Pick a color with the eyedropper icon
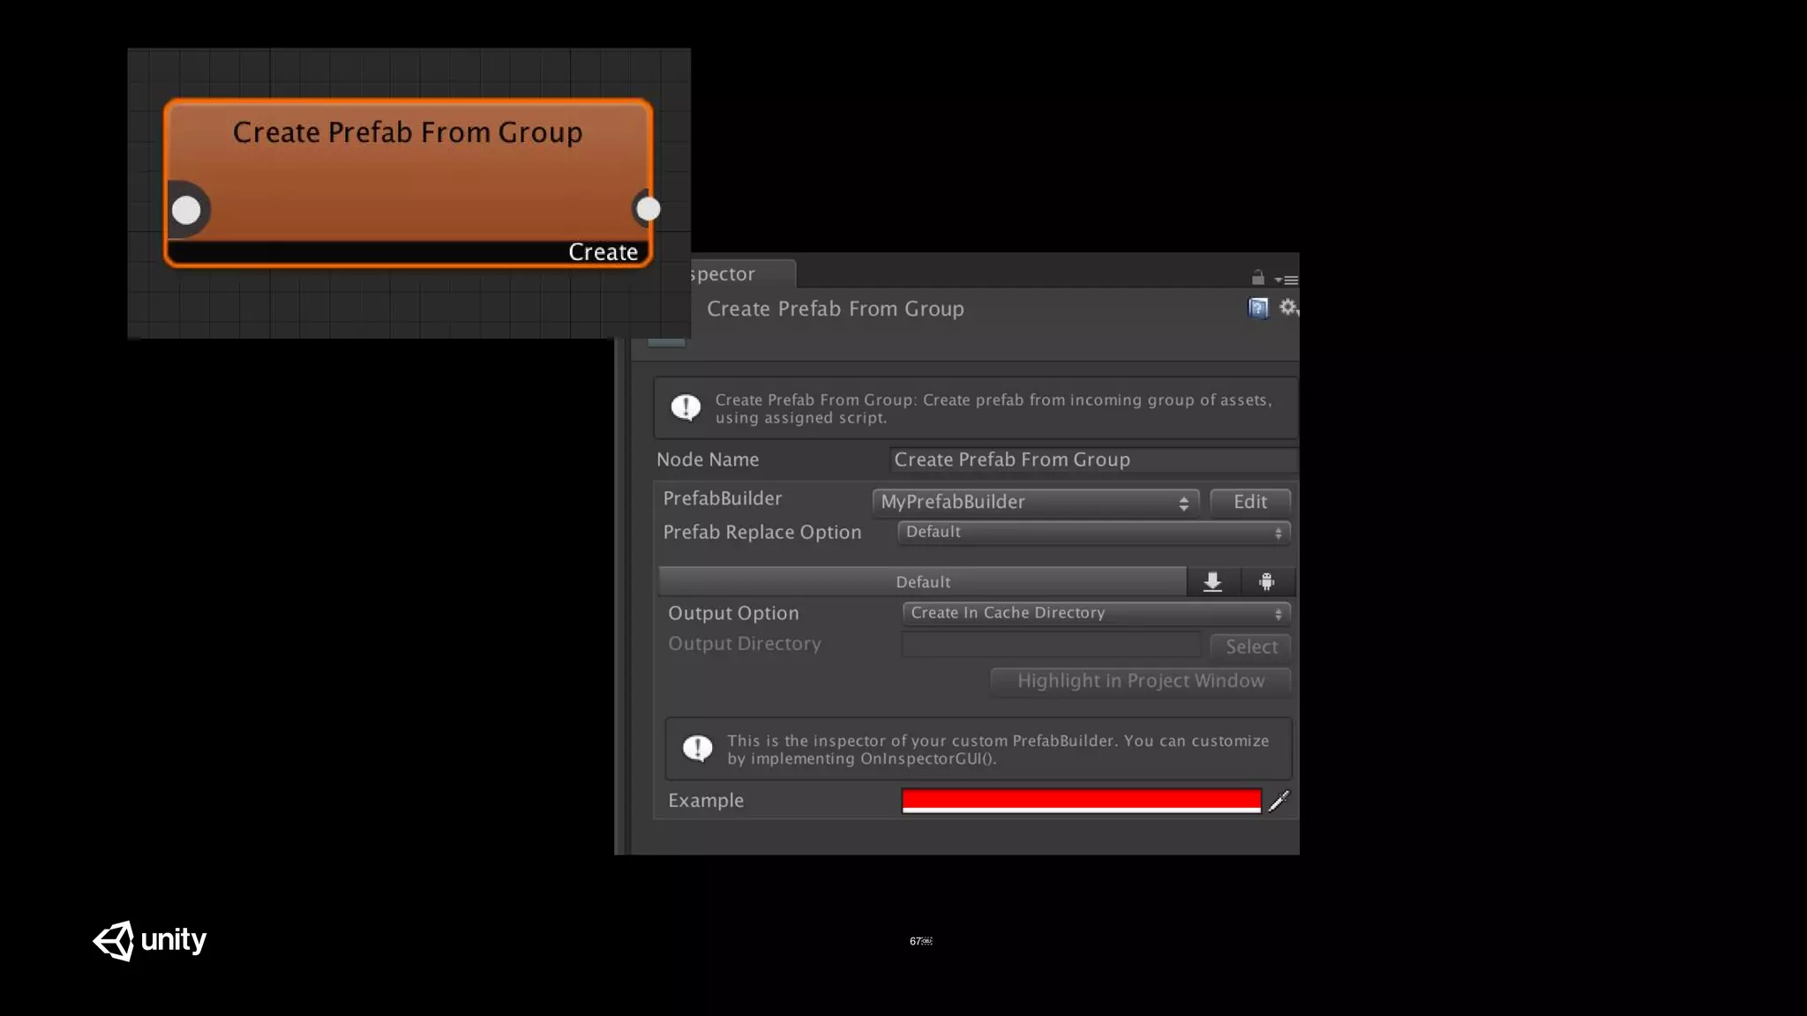 1278,801
